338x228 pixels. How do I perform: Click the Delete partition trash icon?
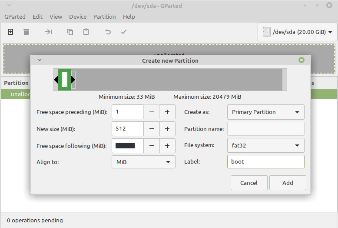(26, 32)
